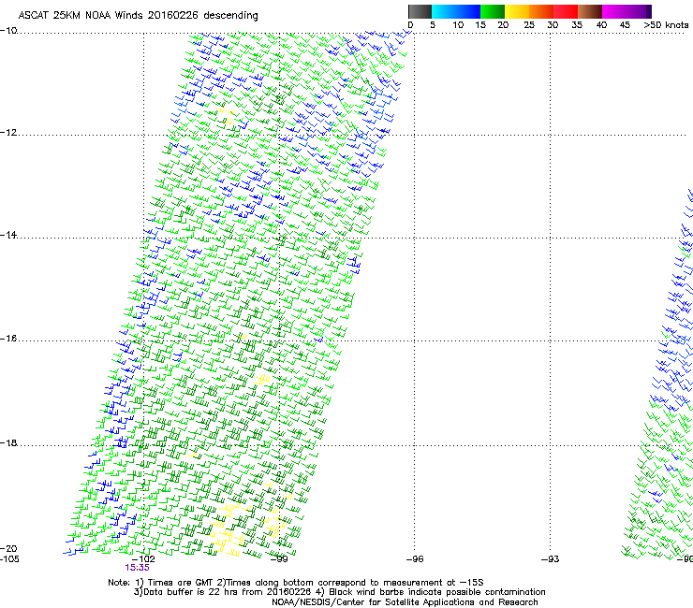693x608 pixels.
Task: Click the '30' wind speed scale label
Action: click(553, 24)
